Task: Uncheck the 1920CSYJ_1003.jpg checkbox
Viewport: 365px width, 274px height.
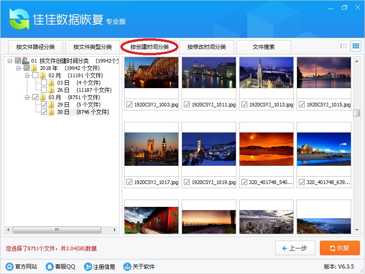Action: pyautogui.click(x=129, y=105)
